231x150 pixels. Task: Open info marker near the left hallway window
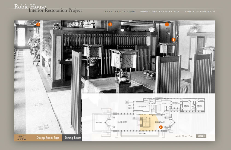pyautogui.click(x=38, y=24)
